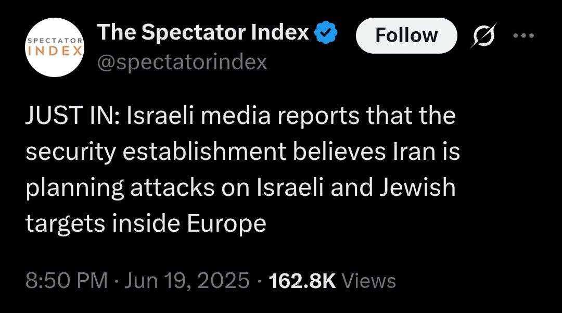
Task: Follow The Spectator Index account
Action: point(406,35)
